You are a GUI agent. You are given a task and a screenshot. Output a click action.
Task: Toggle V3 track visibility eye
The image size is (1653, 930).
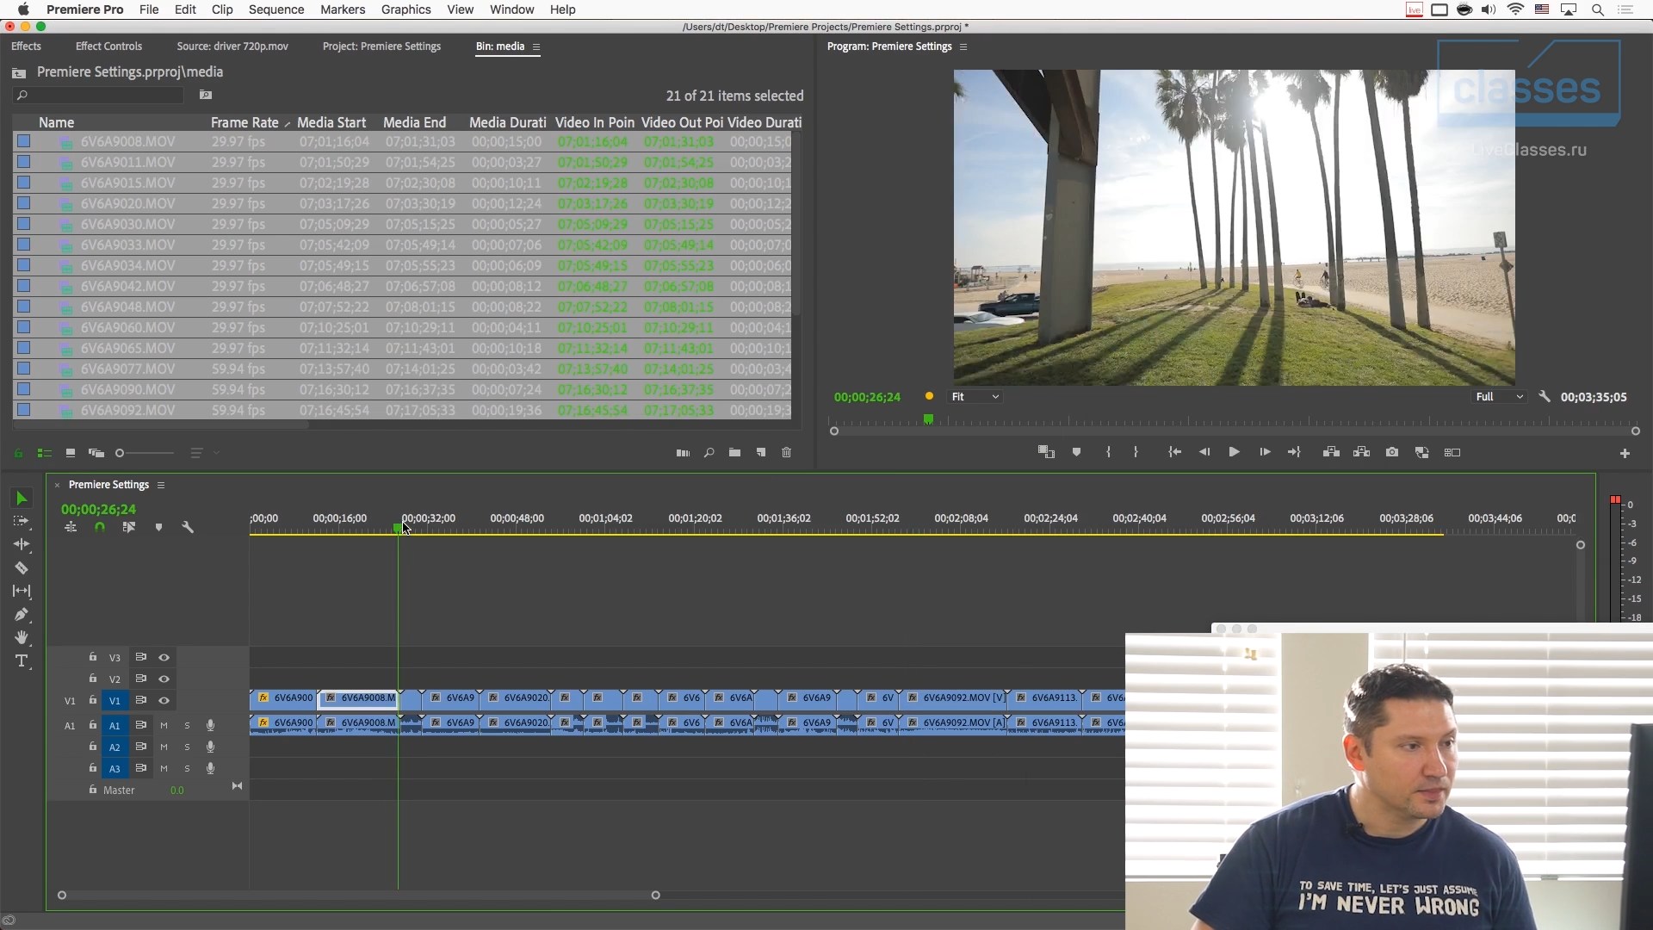[164, 657]
